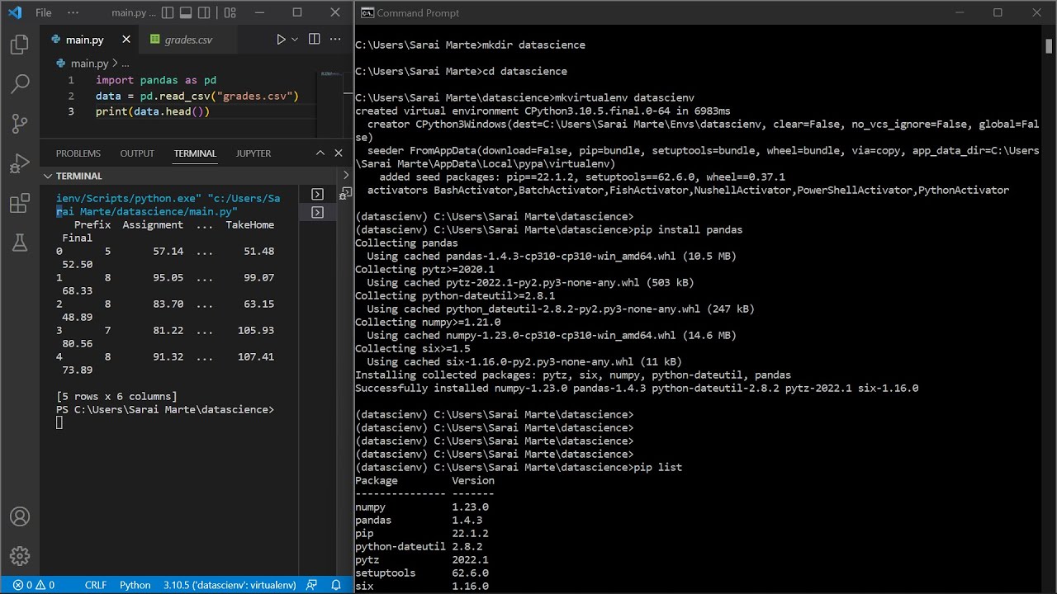Click the Command Prompt window title
The height and width of the screenshot is (594, 1057).
click(419, 12)
